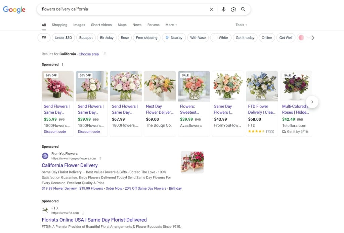Click the Teleflora purple roses image
Viewport: 344px width, 233px height.
[x=296, y=86]
